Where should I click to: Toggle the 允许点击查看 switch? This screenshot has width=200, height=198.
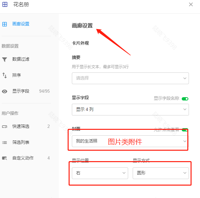(185, 130)
